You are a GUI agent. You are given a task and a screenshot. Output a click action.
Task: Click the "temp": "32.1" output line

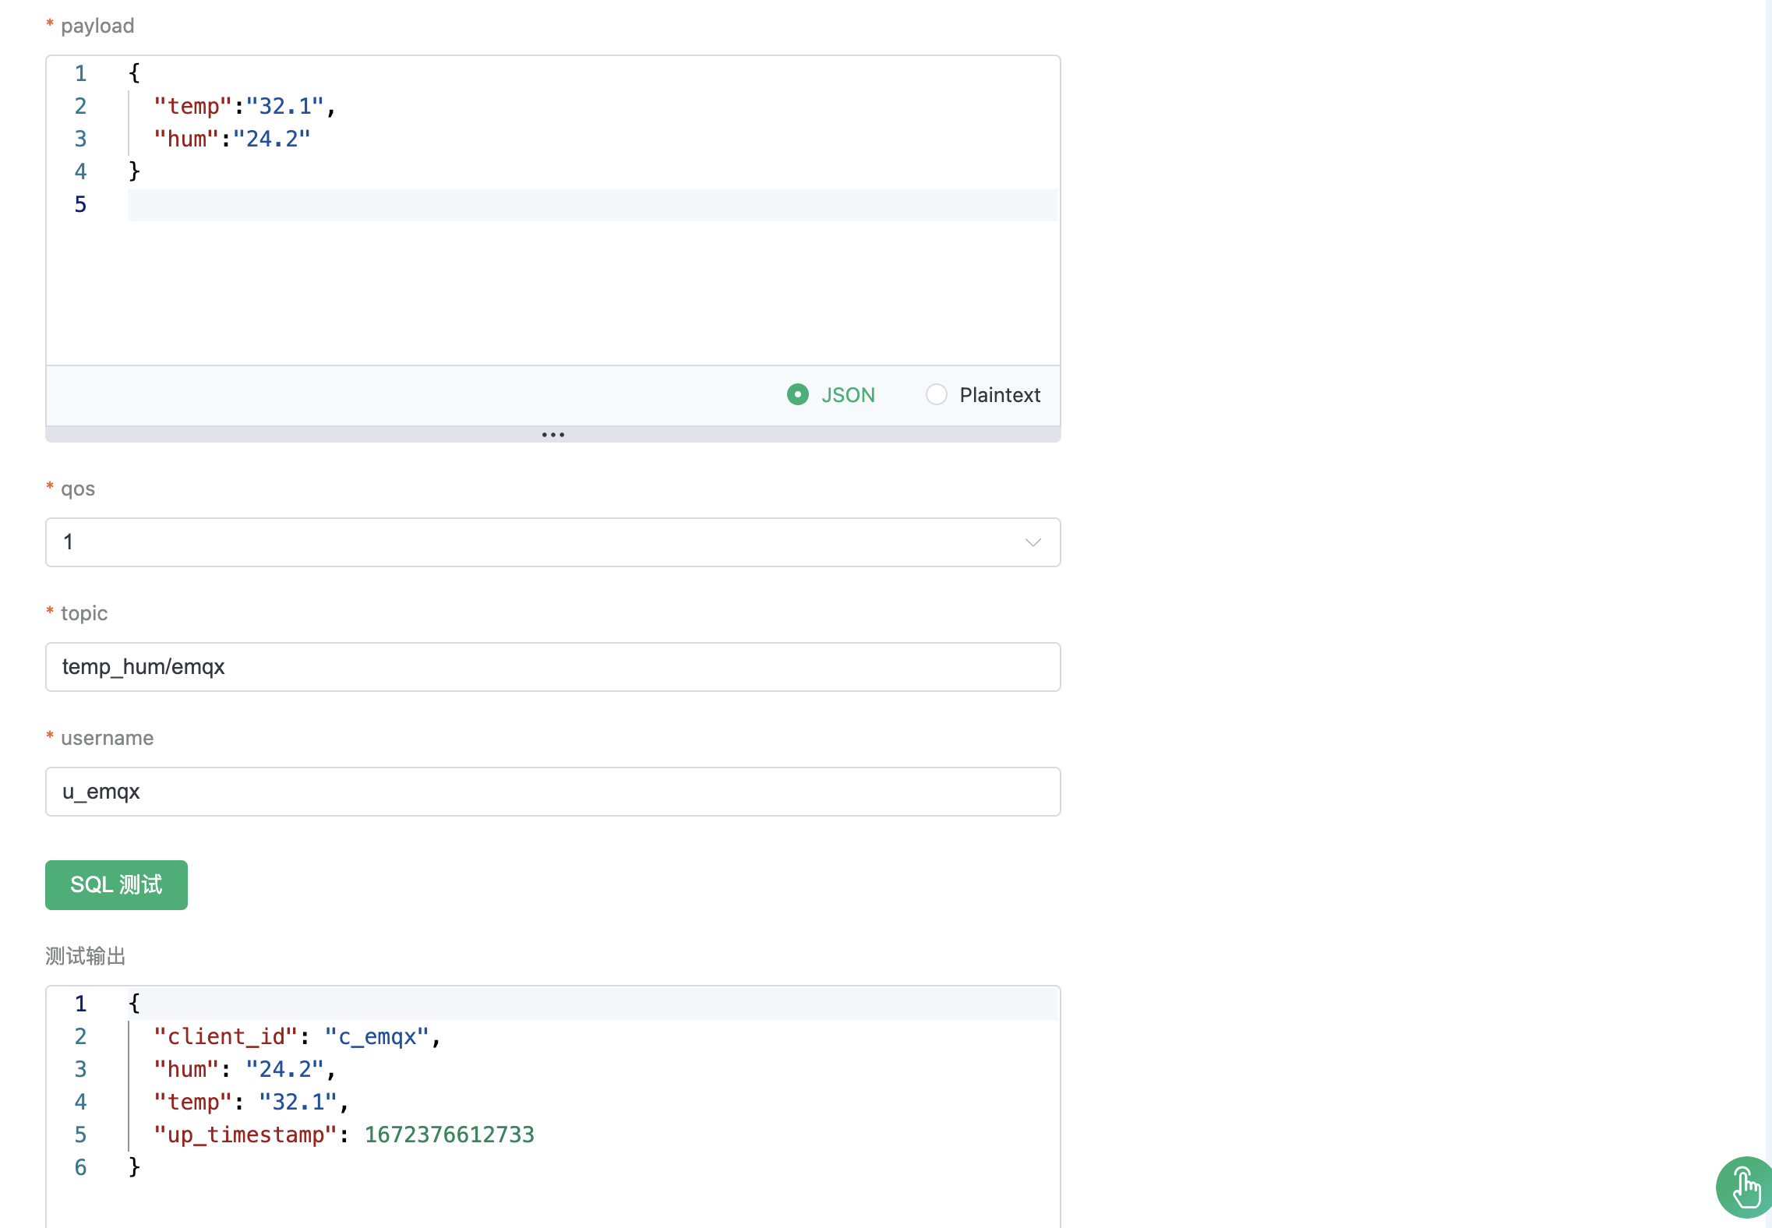[x=250, y=1102]
